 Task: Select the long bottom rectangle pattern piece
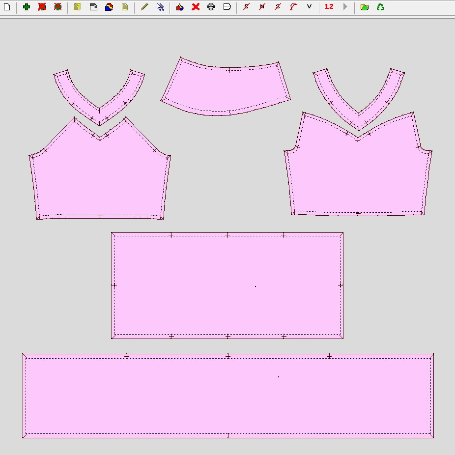pyautogui.click(x=228, y=396)
